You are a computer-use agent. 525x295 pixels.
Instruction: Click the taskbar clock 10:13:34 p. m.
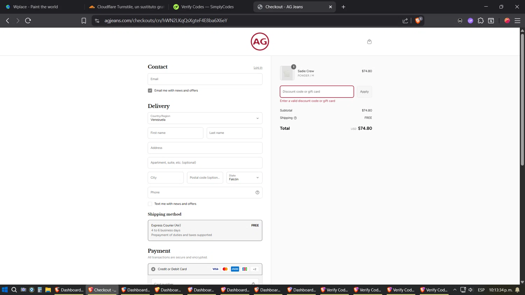[500, 290]
